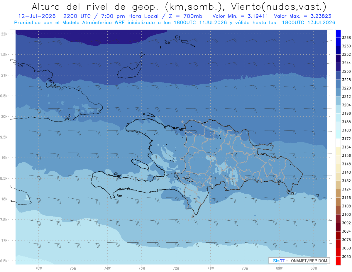Click the '17N' latitude axis label
The height and width of the screenshot is (272, 352).
(x=5, y=240)
